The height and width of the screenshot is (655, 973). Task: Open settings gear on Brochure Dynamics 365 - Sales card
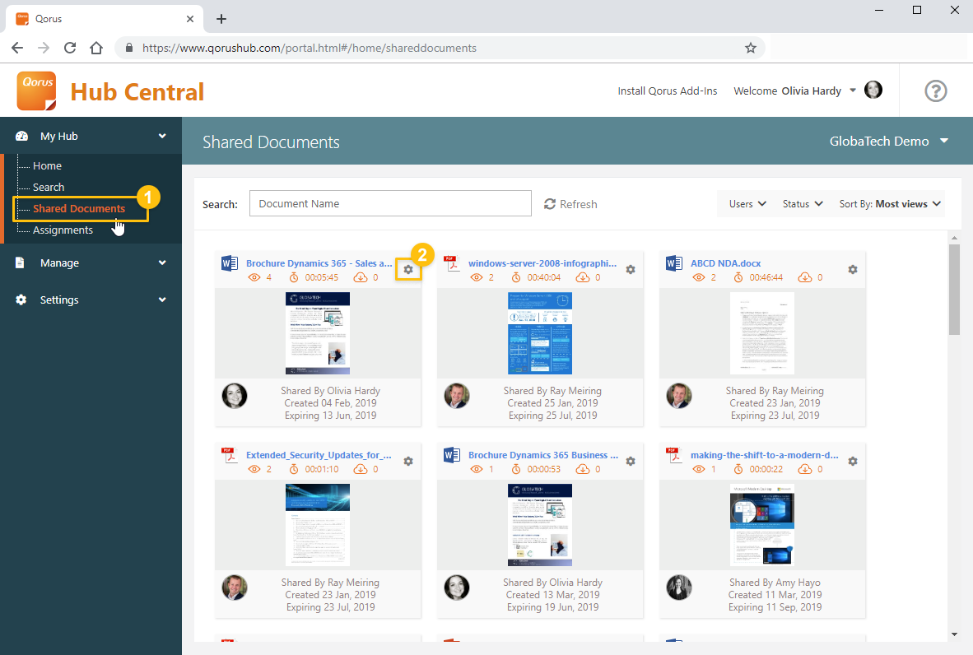coord(408,270)
